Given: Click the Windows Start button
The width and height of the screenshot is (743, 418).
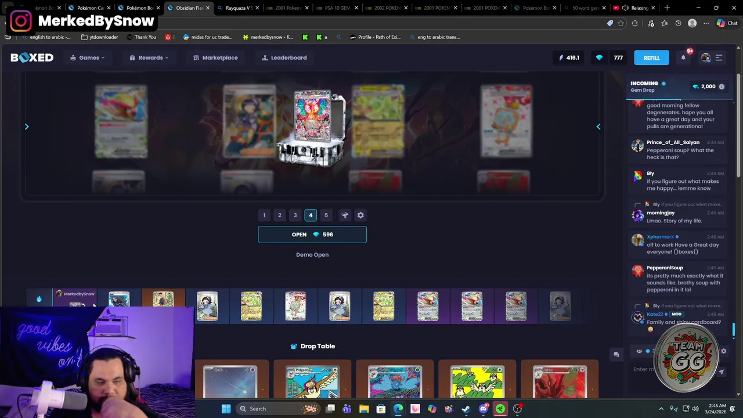Looking at the screenshot, I should (x=226, y=409).
